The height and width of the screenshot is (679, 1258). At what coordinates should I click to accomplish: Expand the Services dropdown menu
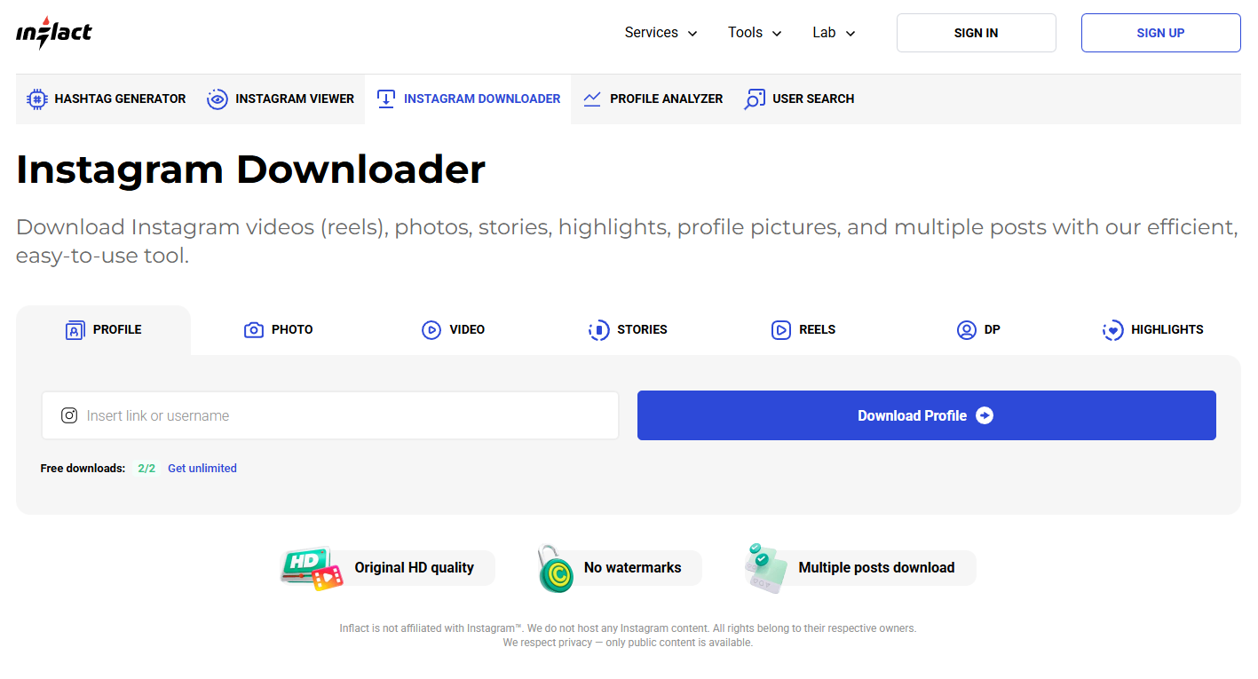(x=661, y=33)
